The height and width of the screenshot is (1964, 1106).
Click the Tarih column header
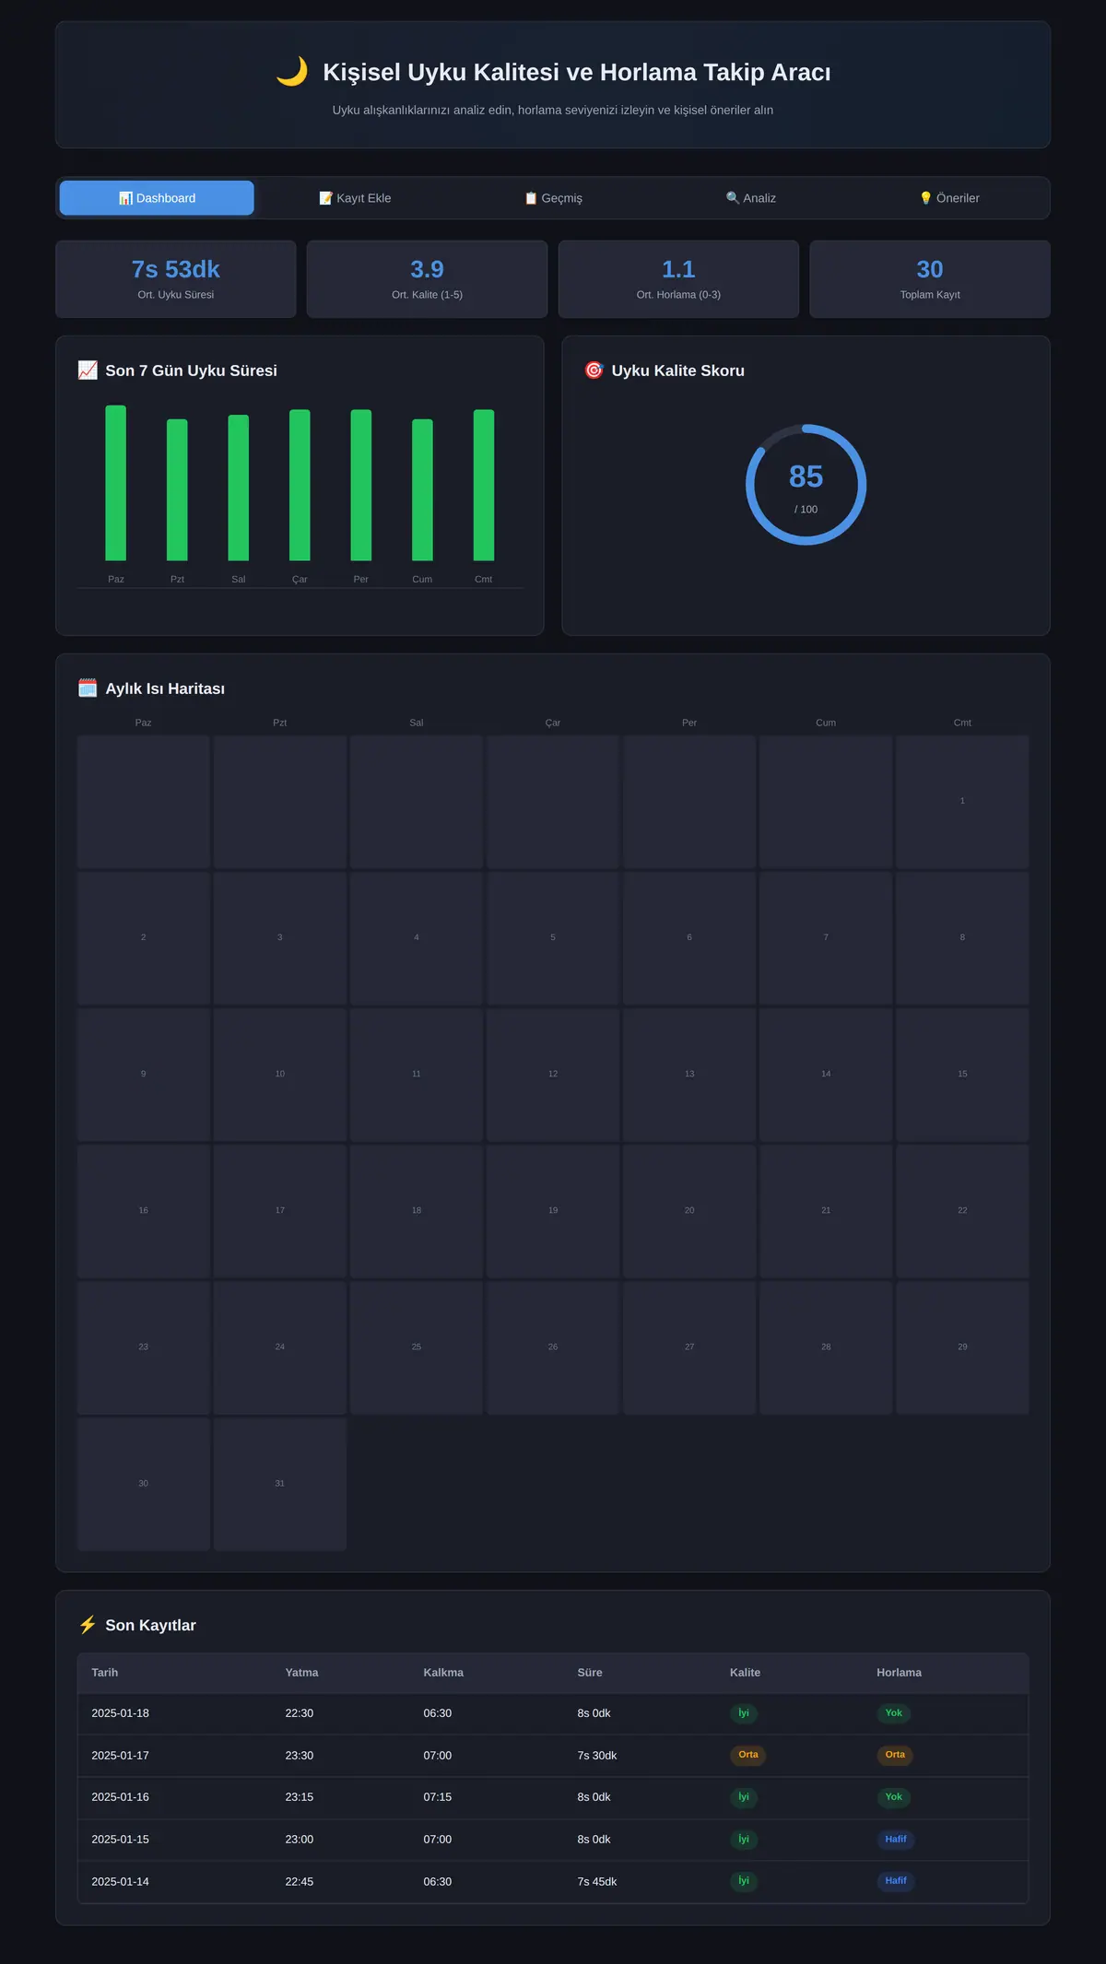coord(105,1673)
